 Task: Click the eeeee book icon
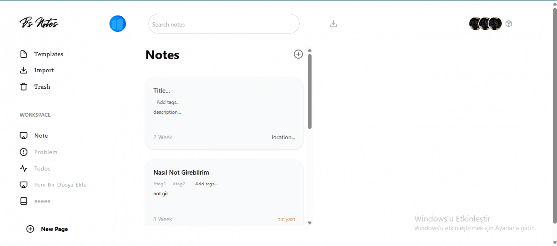[23, 201]
